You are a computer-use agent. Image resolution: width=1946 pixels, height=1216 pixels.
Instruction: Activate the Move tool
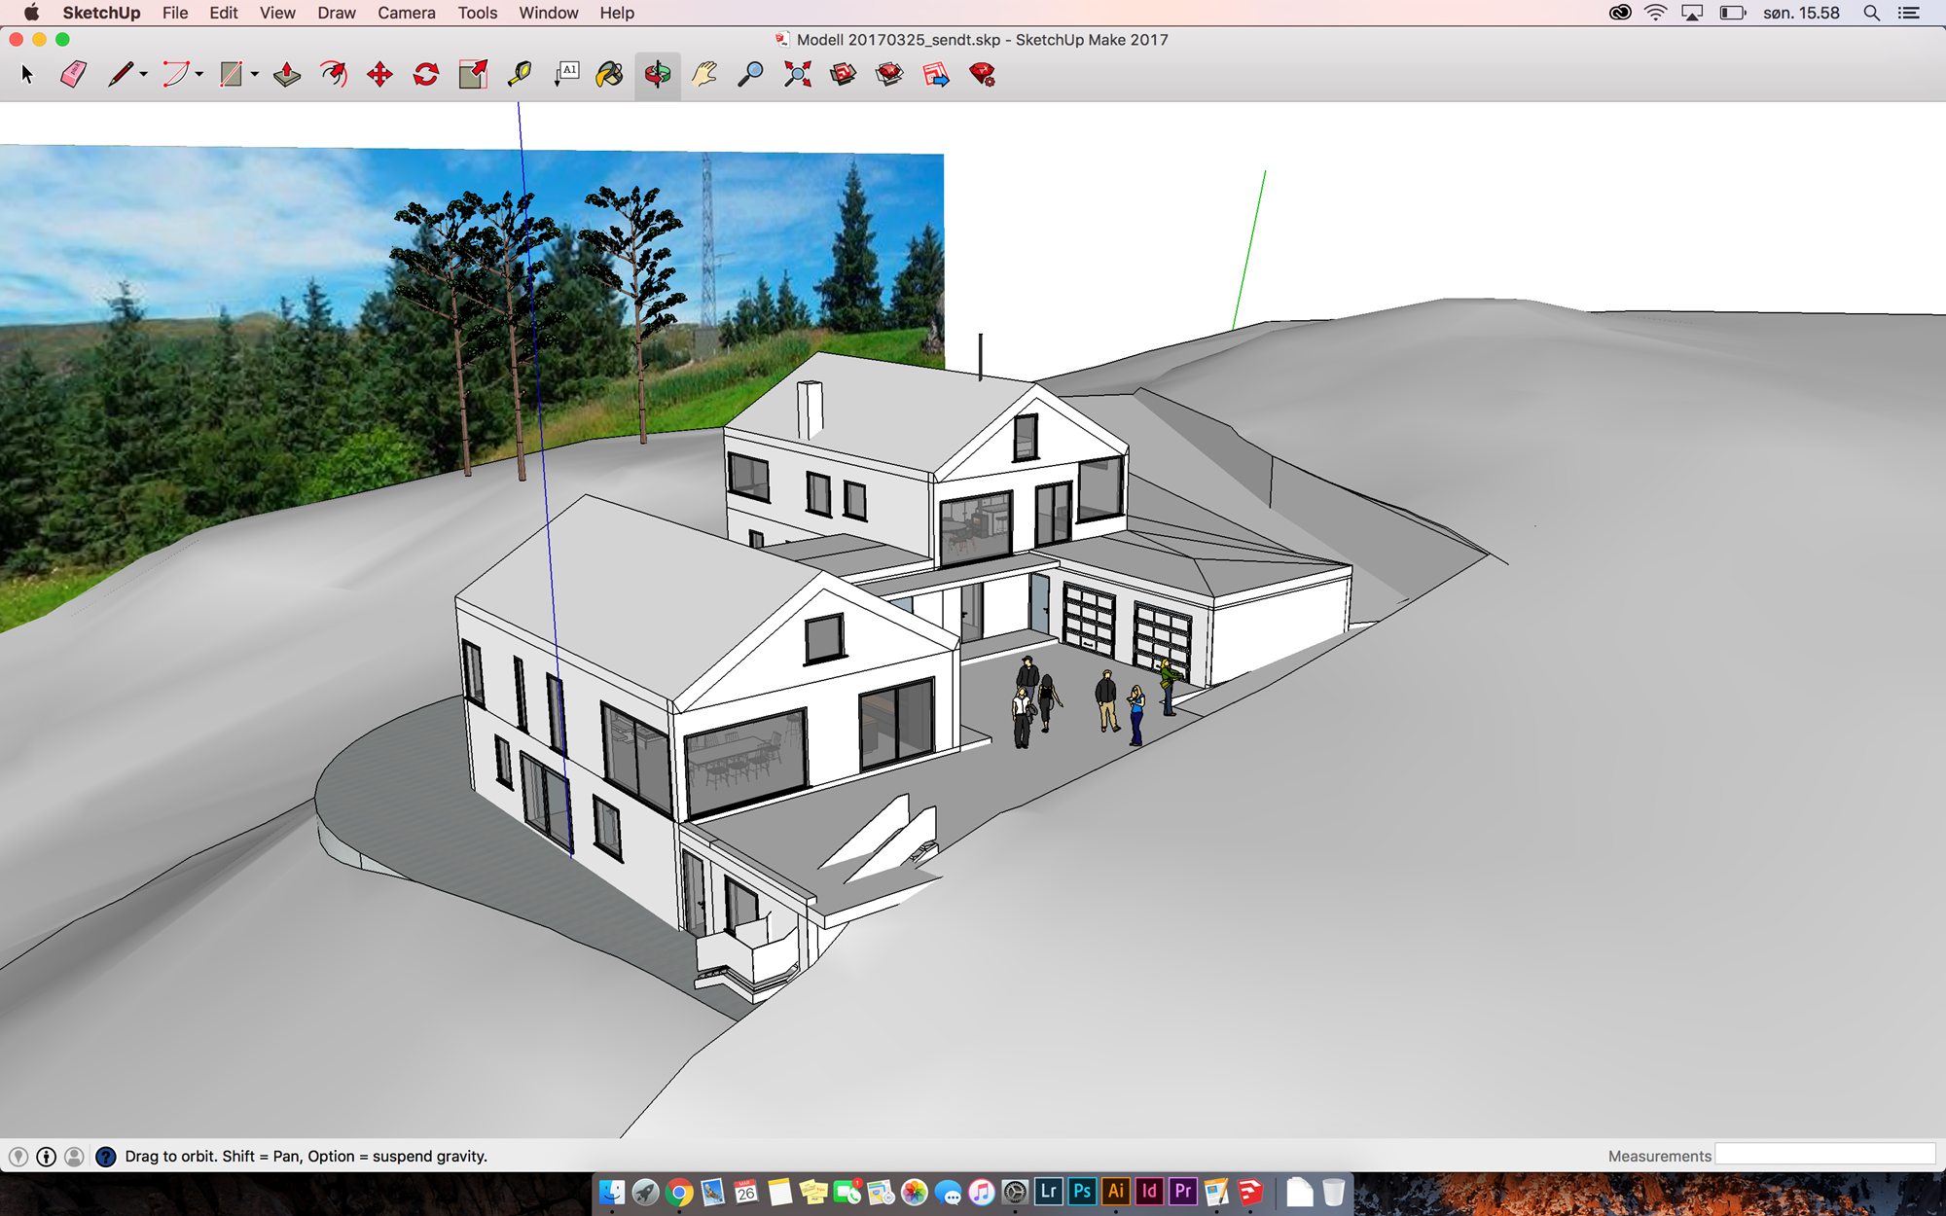379,74
